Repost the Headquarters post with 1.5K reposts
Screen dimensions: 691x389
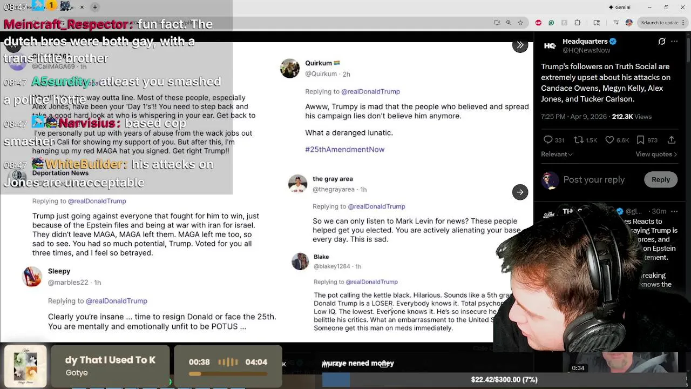[x=585, y=140]
